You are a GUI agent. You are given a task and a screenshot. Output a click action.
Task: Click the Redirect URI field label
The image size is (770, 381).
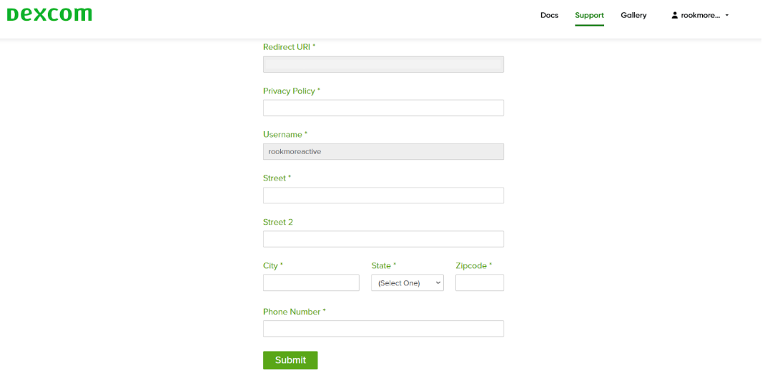(x=289, y=47)
